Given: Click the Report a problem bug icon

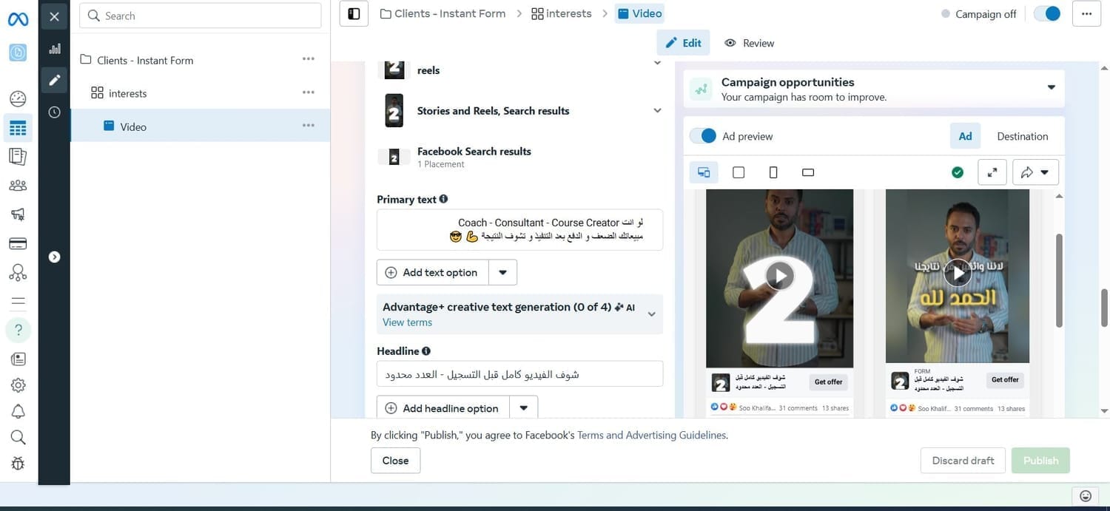Looking at the screenshot, I should click(x=18, y=464).
